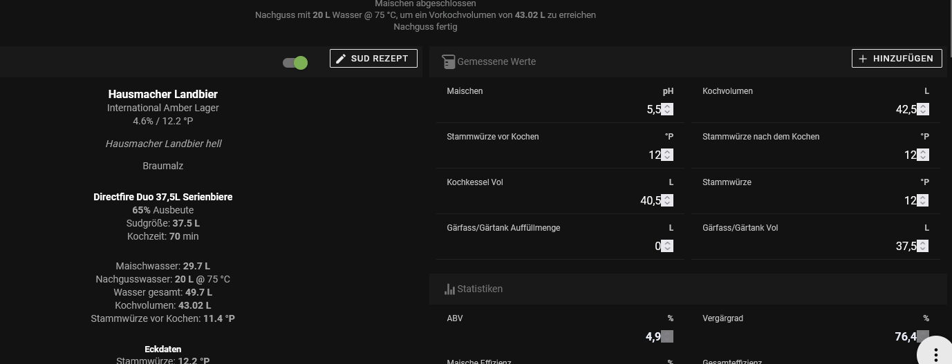Click the plus icon on Hinzufügen

tap(863, 59)
